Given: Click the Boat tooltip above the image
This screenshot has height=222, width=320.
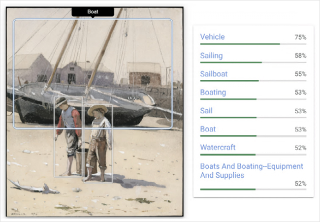Looking at the screenshot, I should (93, 11).
